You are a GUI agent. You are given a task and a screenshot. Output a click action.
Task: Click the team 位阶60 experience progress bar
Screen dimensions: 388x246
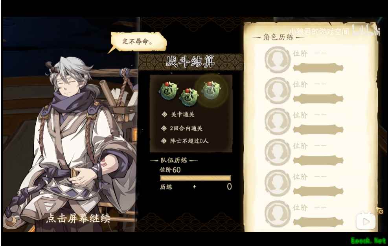(x=195, y=178)
